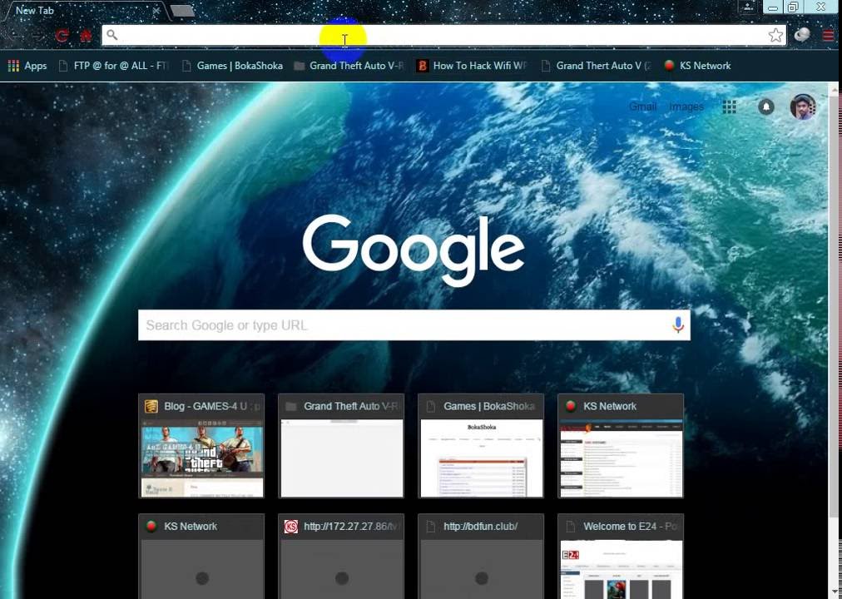842x599 pixels.
Task: Go back using the back arrow
Action: tap(16, 36)
